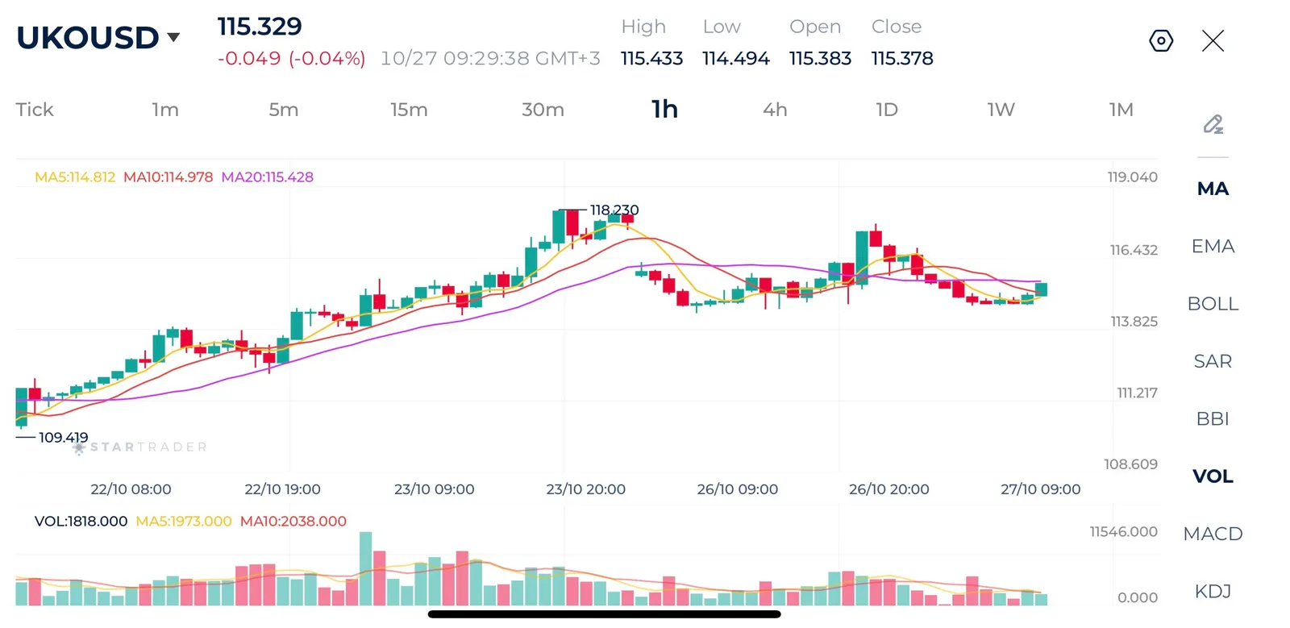This screenshot has width=1290, height=628.
Task: Switch to the 1m timeframe
Action: coord(165,110)
